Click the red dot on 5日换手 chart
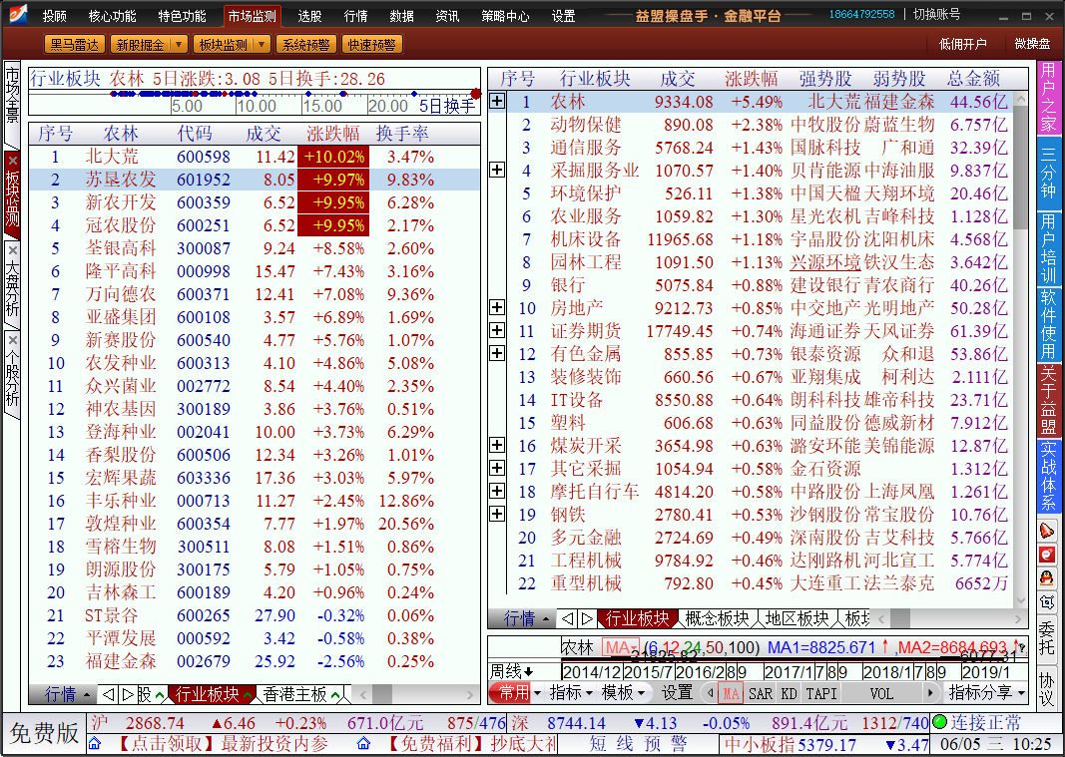1065x757 pixels. point(476,94)
